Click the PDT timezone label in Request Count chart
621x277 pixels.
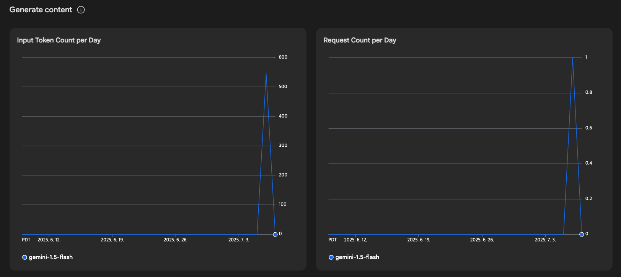(x=333, y=240)
